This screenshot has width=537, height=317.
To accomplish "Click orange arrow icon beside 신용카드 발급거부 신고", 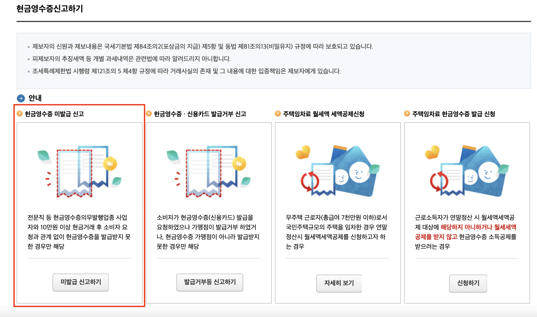I will (x=149, y=114).
